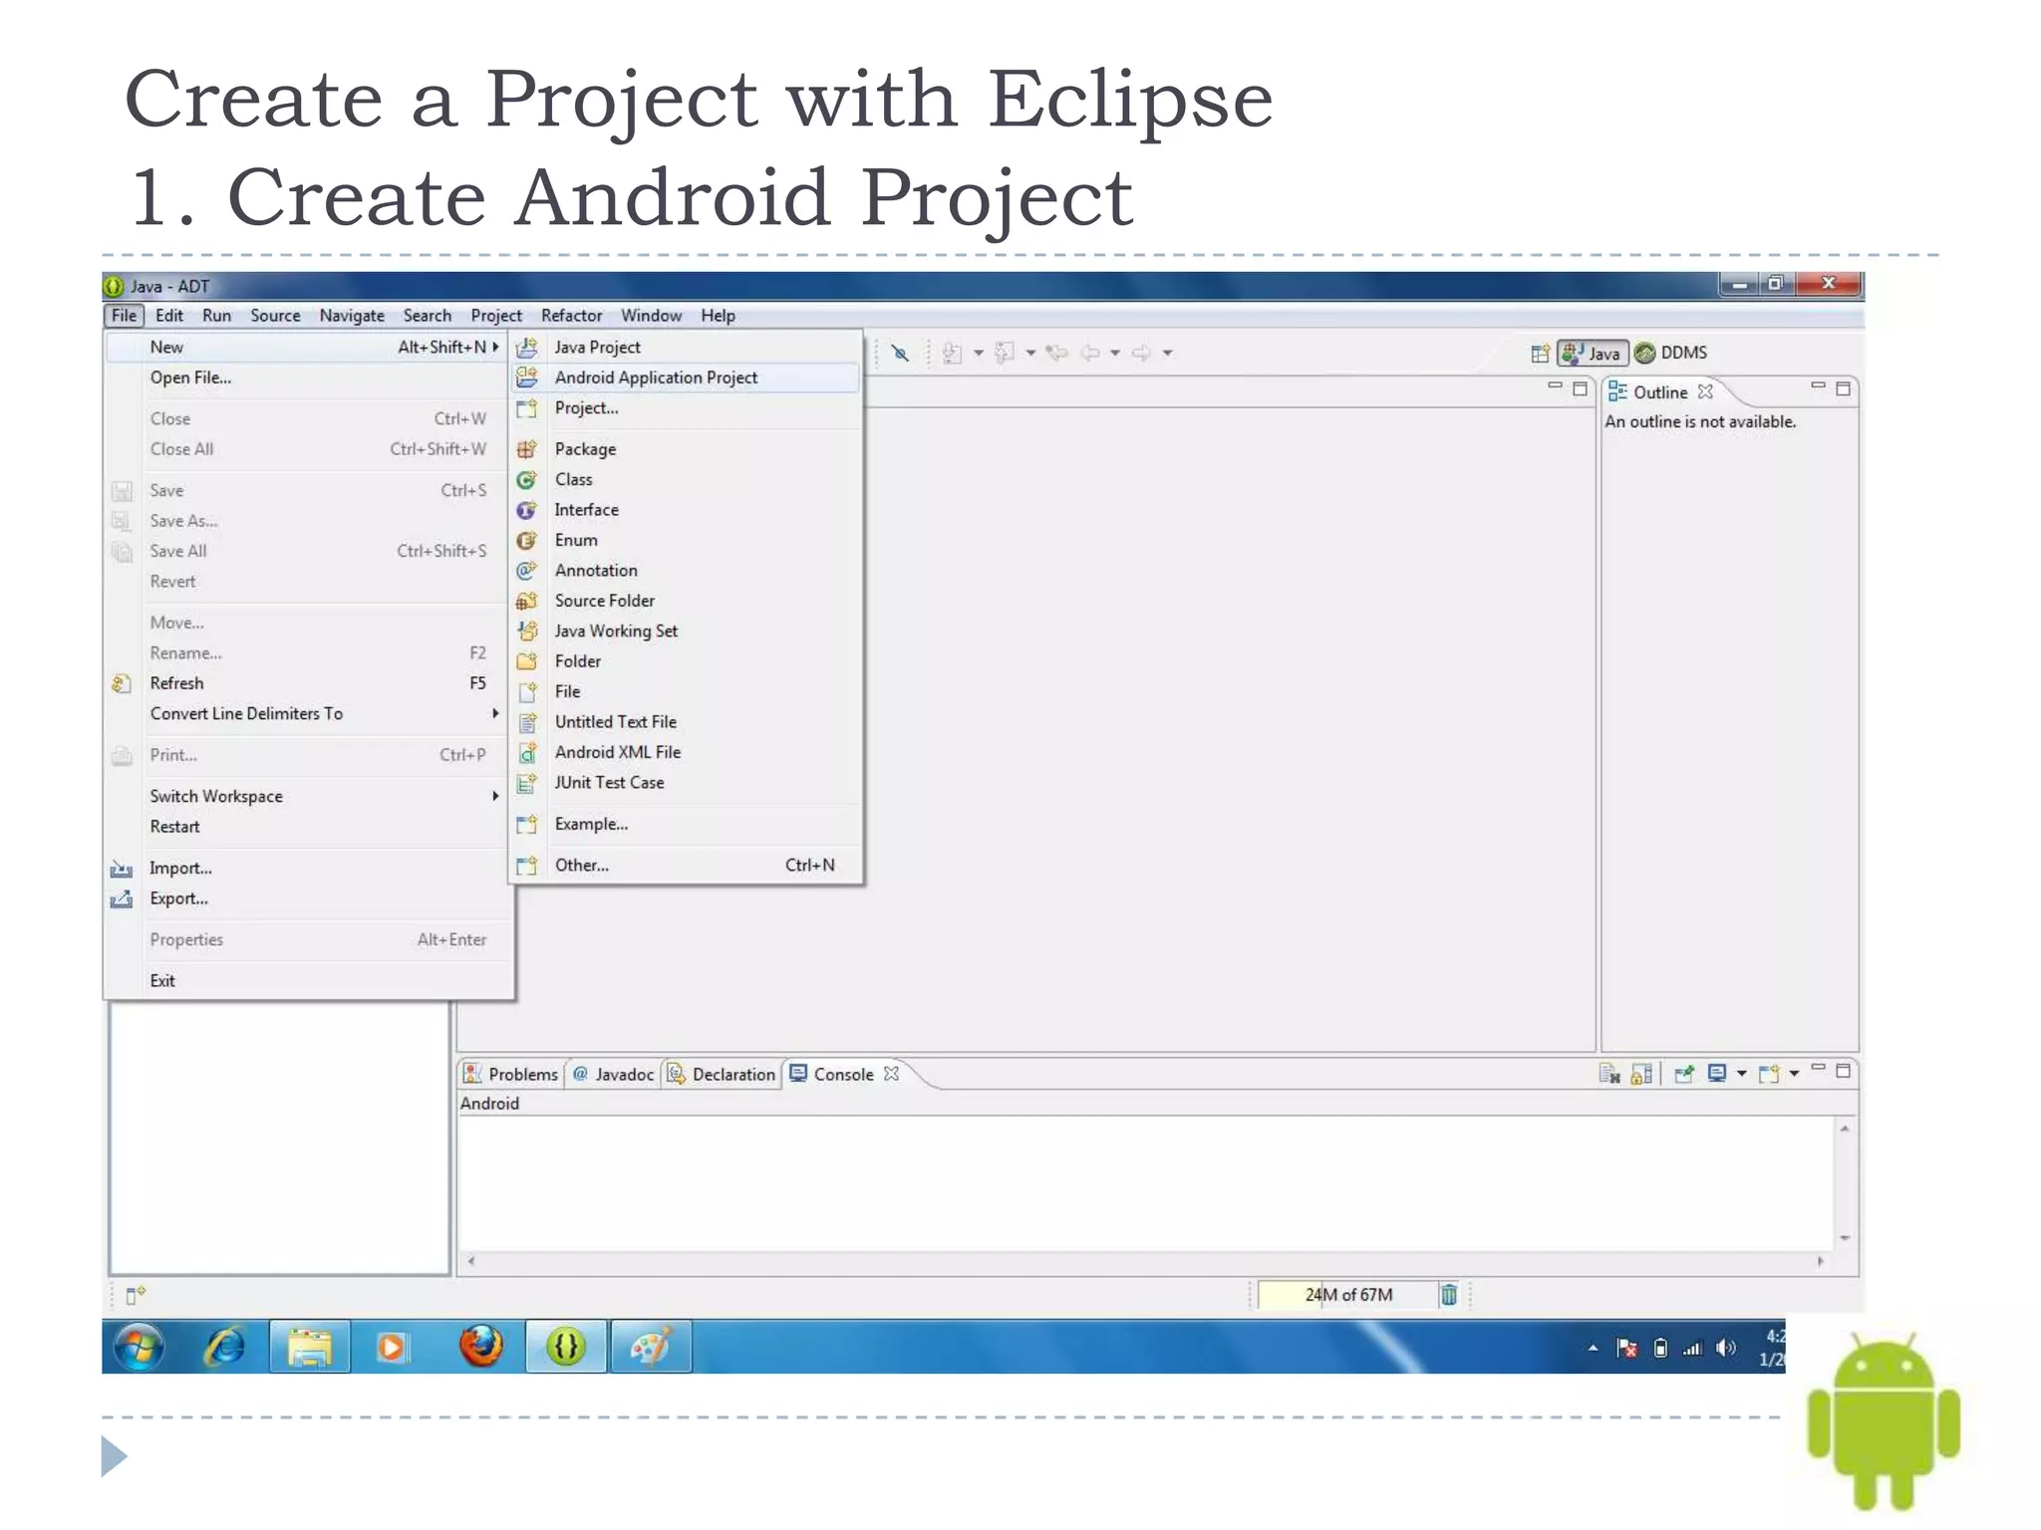Create a new JUnit Test Case
The width and height of the screenshot is (2041, 1530).
pos(685,783)
